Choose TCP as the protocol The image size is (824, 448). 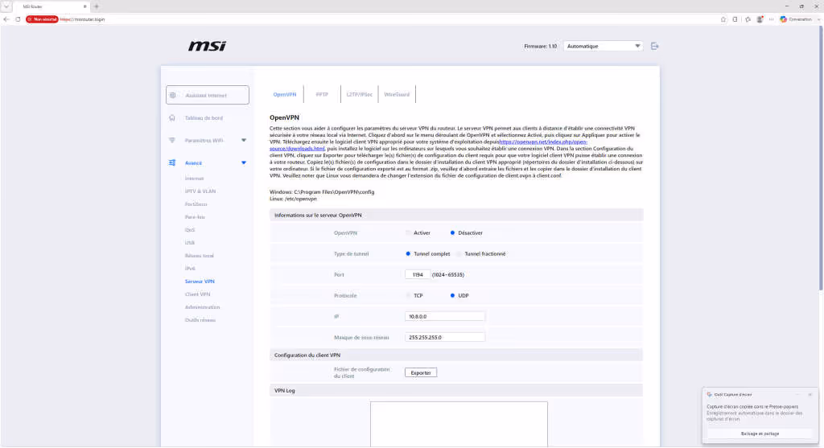pyautogui.click(x=408, y=296)
